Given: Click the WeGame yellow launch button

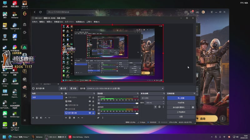Looking at the screenshot, I should (207, 119).
